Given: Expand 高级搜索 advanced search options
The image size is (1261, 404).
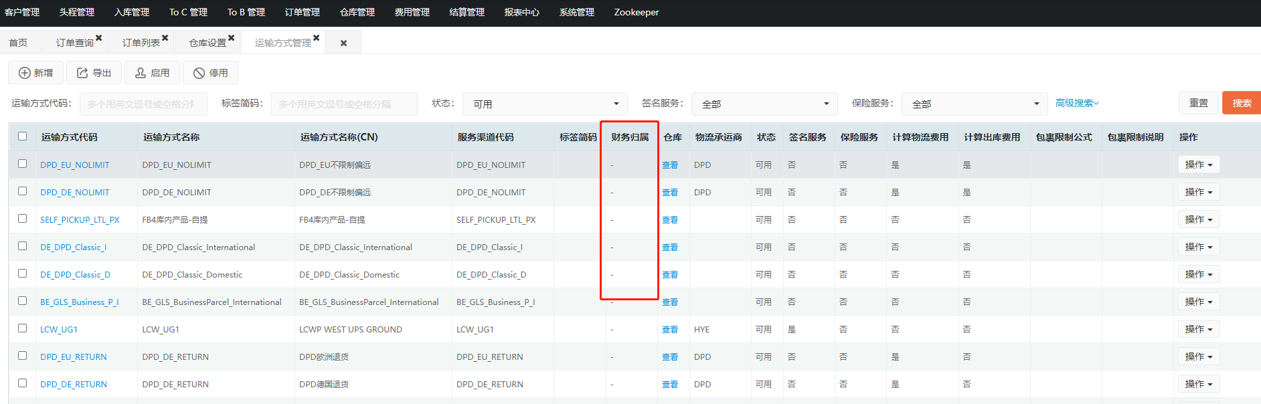Looking at the screenshot, I should (1077, 103).
